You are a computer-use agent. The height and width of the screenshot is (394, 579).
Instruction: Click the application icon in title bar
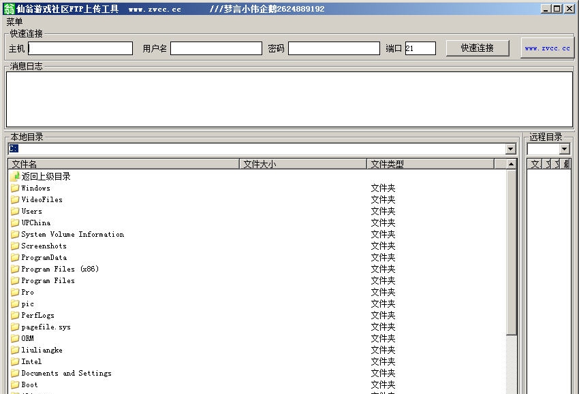click(x=9, y=9)
